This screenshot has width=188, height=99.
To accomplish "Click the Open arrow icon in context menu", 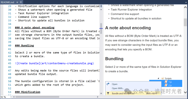I will click(x=108, y=84).
